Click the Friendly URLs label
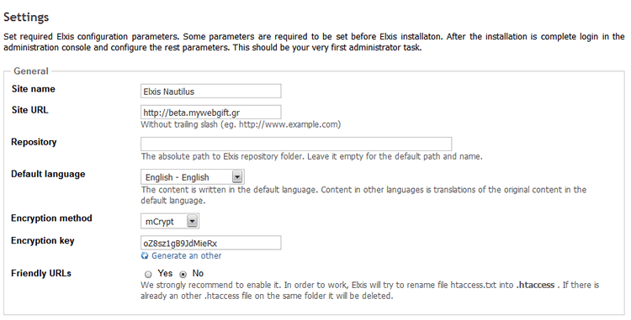Image resolution: width=631 pixels, height=320 pixels. point(41,274)
